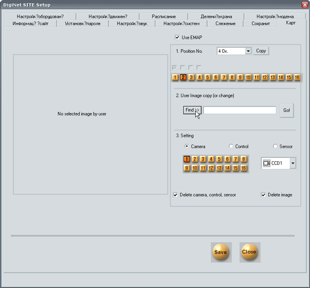Select position button 3 in top row
Image resolution: width=310 pixels, height=288 pixels.
191,77
